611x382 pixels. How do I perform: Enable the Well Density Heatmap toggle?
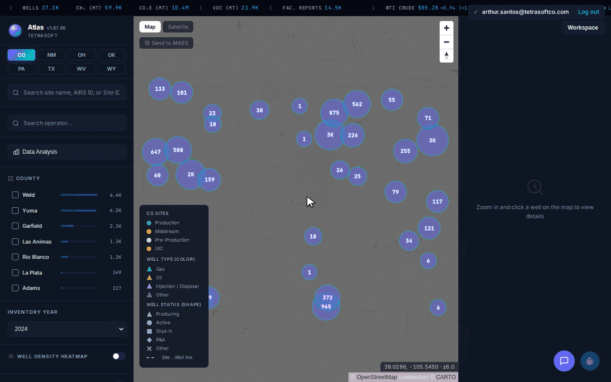119,356
